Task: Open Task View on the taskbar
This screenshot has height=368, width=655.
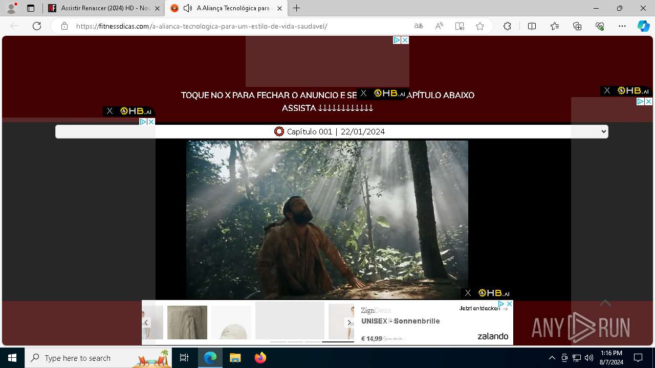Action: coord(184,358)
